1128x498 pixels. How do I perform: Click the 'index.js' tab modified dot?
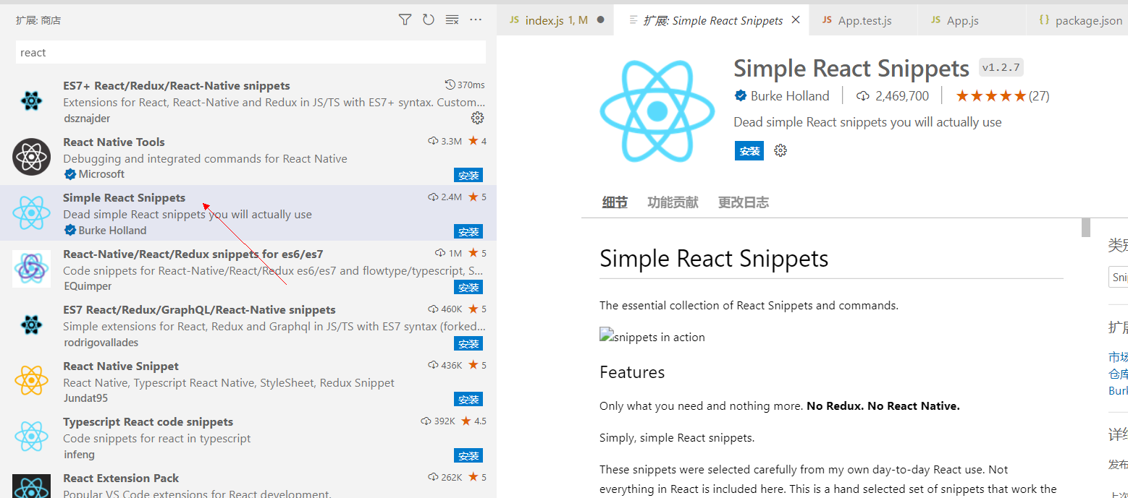point(600,20)
